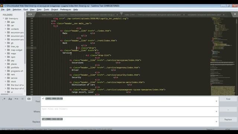Open the Project menu
This screenshot has height=134, width=238.
(x=55, y=10)
